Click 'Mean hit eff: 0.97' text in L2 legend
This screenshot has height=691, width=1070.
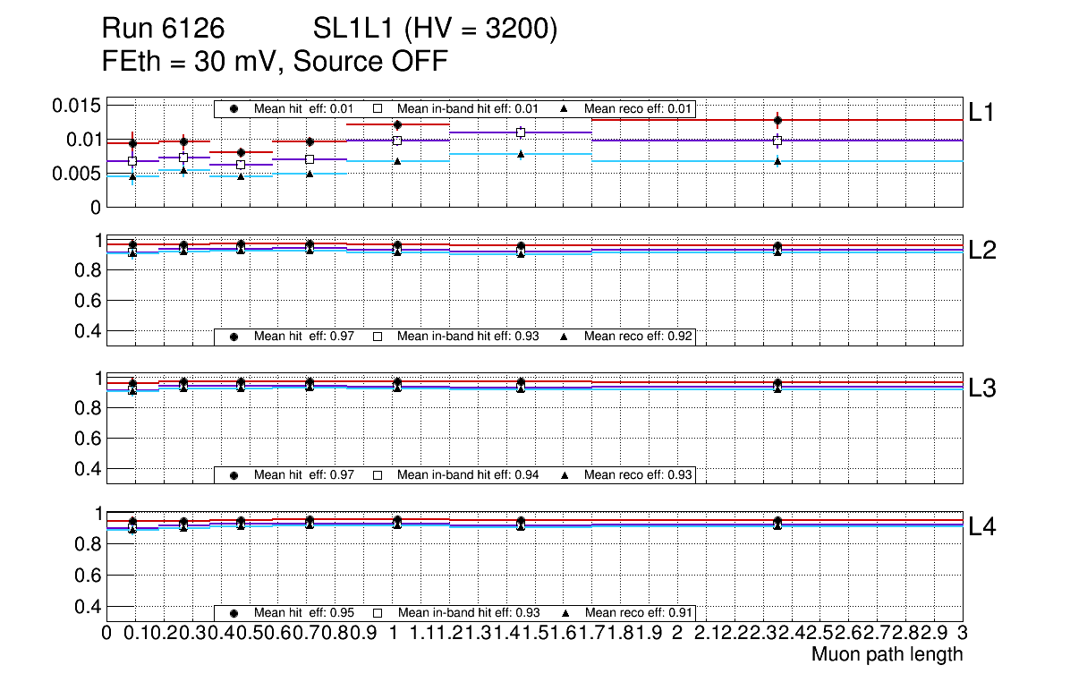pyautogui.click(x=304, y=337)
